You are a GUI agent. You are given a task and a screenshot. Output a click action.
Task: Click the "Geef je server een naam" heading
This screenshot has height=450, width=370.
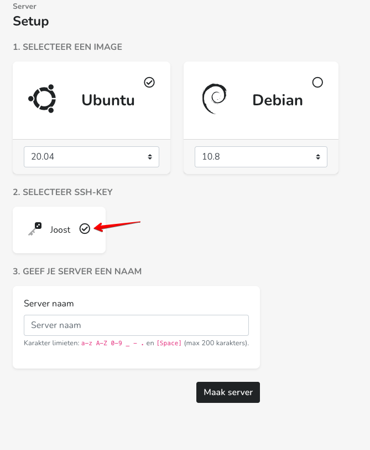coord(77,272)
